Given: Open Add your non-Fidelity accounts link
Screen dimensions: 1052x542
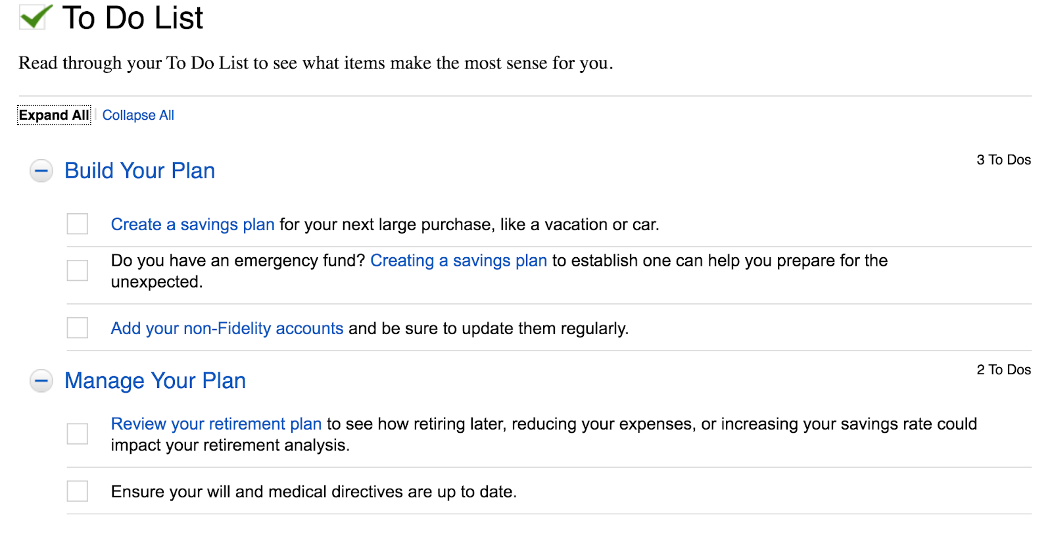Looking at the screenshot, I should tap(227, 329).
